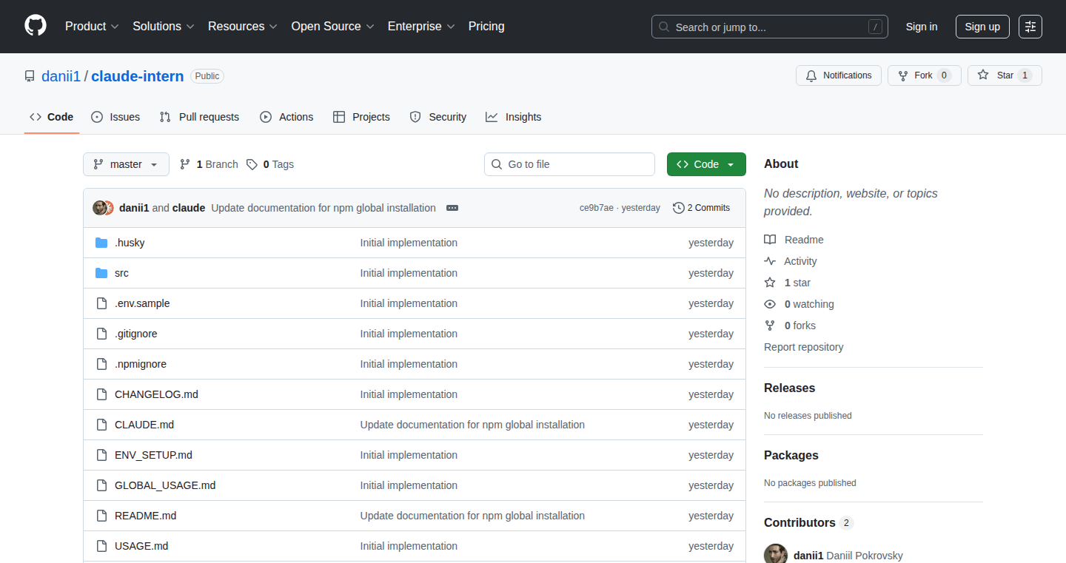
Task: Open the Packages heading link
Action: click(791, 456)
